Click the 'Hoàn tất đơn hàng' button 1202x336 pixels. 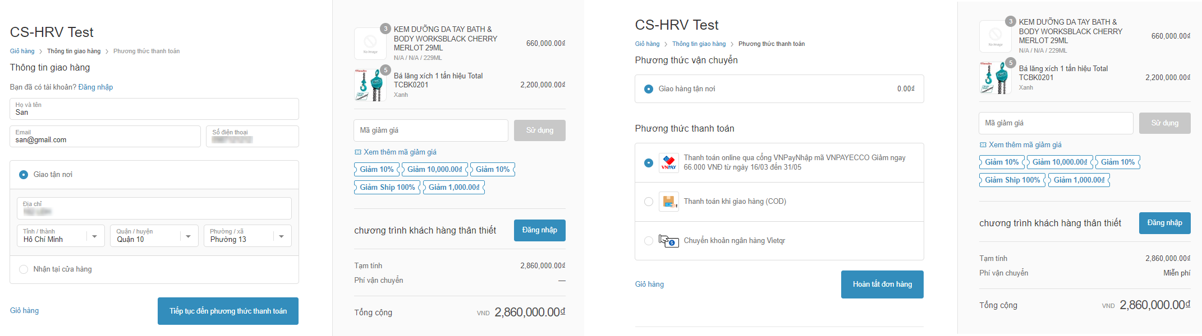click(x=882, y=284)
